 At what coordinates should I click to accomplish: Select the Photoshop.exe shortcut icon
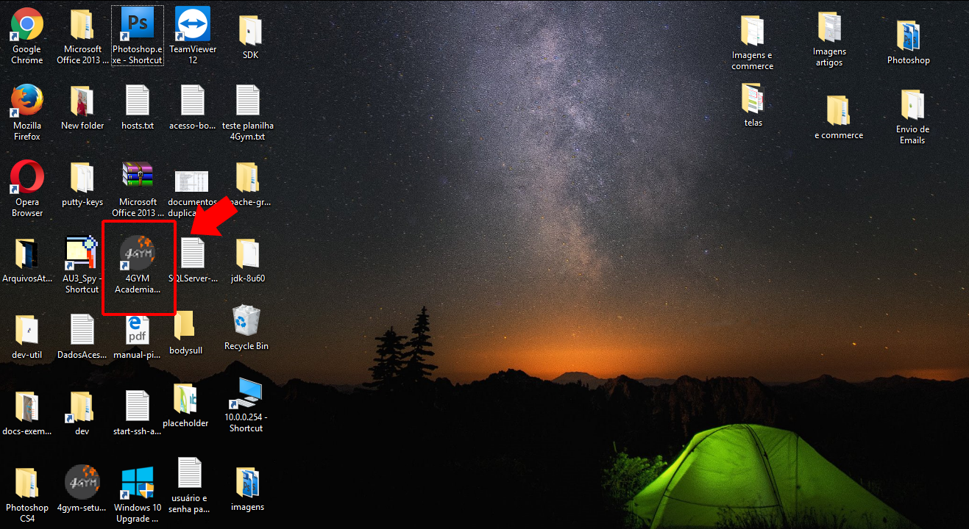point(137,26)
